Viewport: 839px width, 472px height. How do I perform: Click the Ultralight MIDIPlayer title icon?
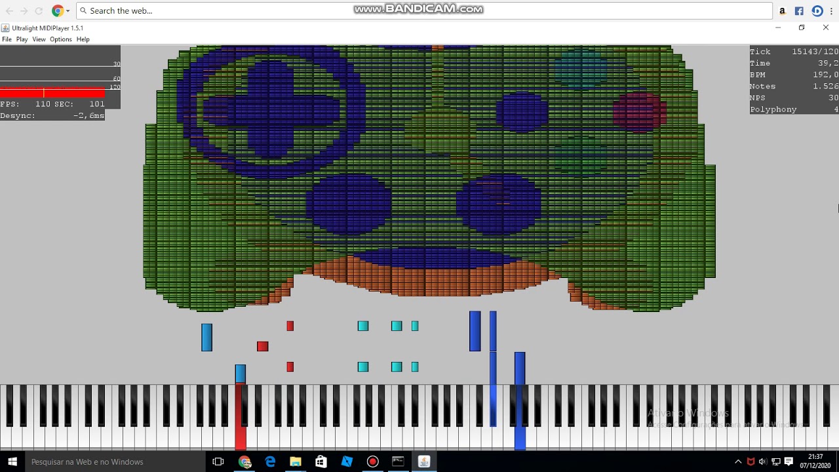point(5,28)
